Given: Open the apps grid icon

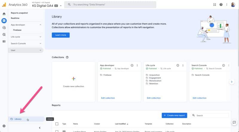Looking at the screenshot, I should point(215,5).
